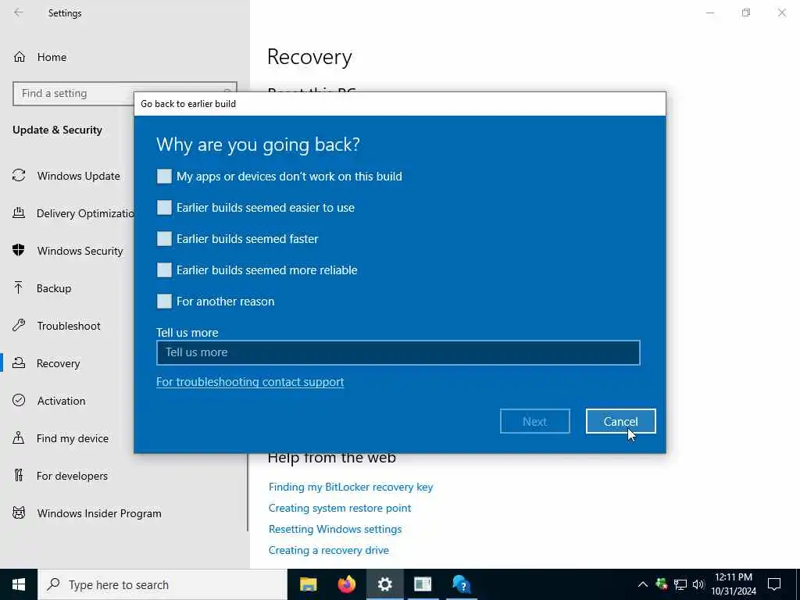Click Windows Security shield icon

[19, 251]
